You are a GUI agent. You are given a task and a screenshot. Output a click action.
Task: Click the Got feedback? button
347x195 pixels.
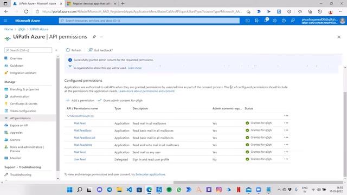(101, 50)
